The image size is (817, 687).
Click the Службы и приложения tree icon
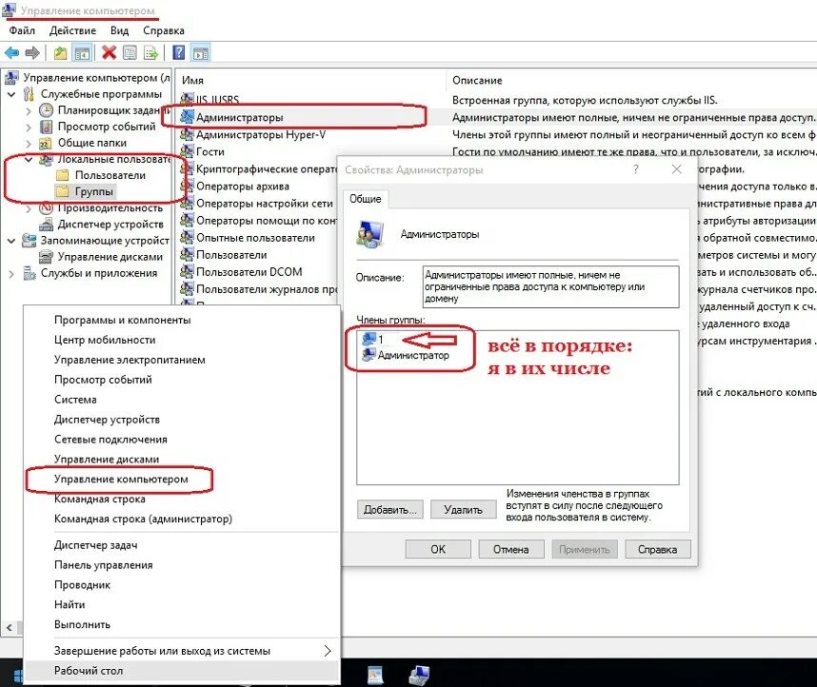(30, 273)
